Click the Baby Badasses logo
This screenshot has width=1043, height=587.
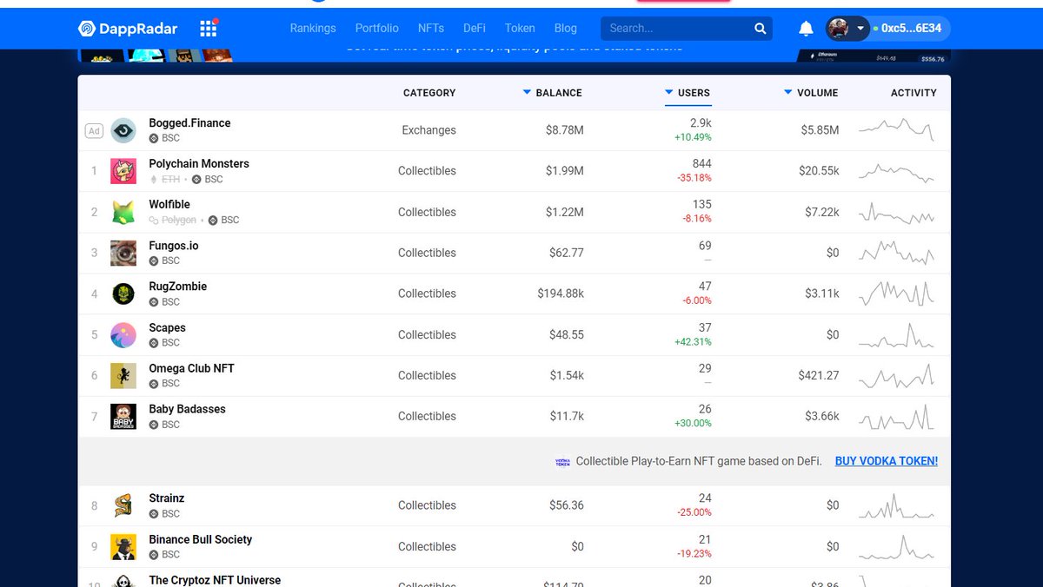pos(123,416)
